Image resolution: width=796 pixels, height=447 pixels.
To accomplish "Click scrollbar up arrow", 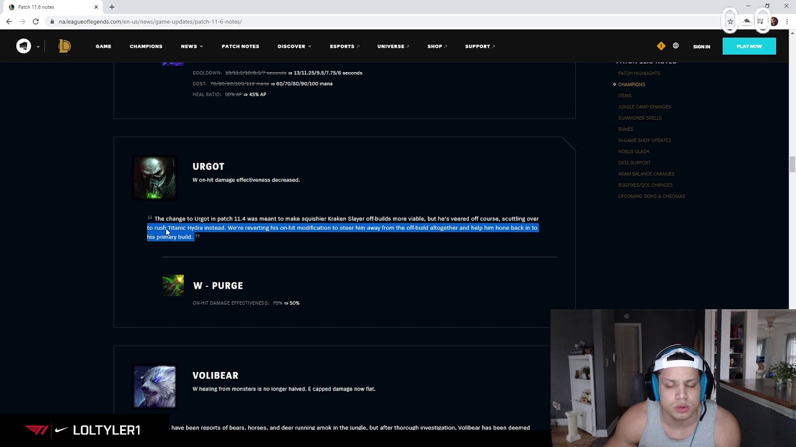I will [792, 33].
